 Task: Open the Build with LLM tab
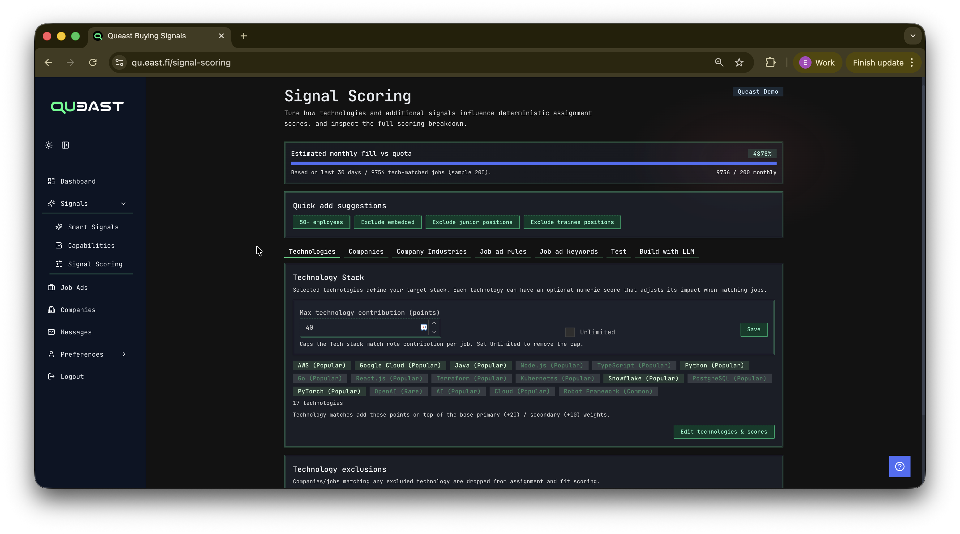[x=666, y=251]
